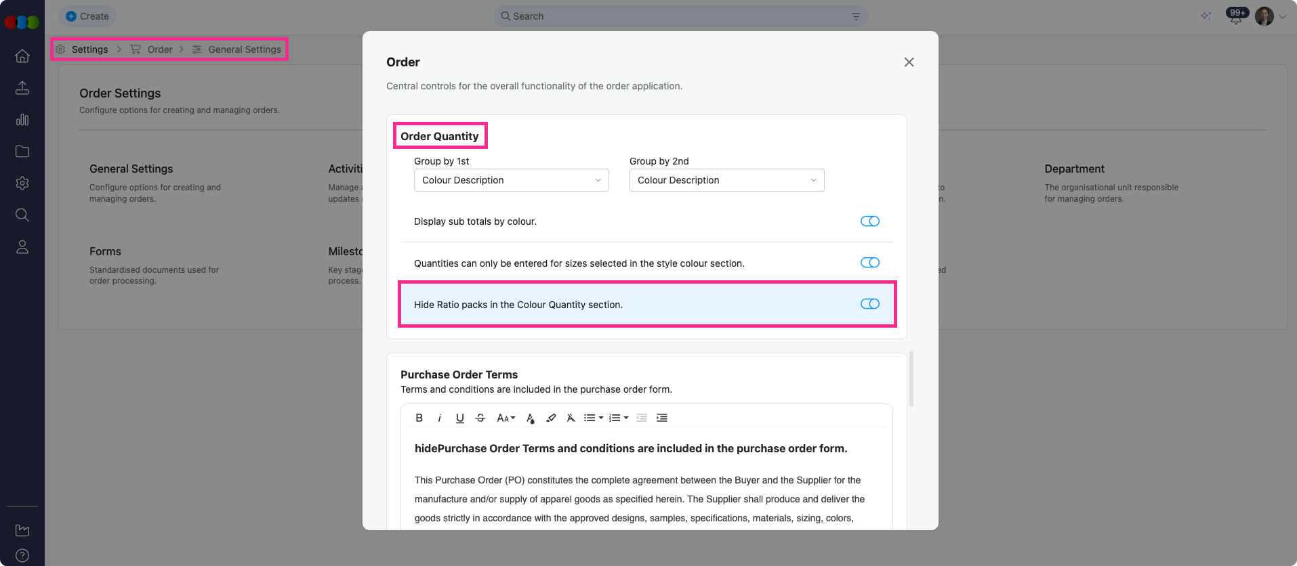Underline the selected terms text

tap(459, 418)
